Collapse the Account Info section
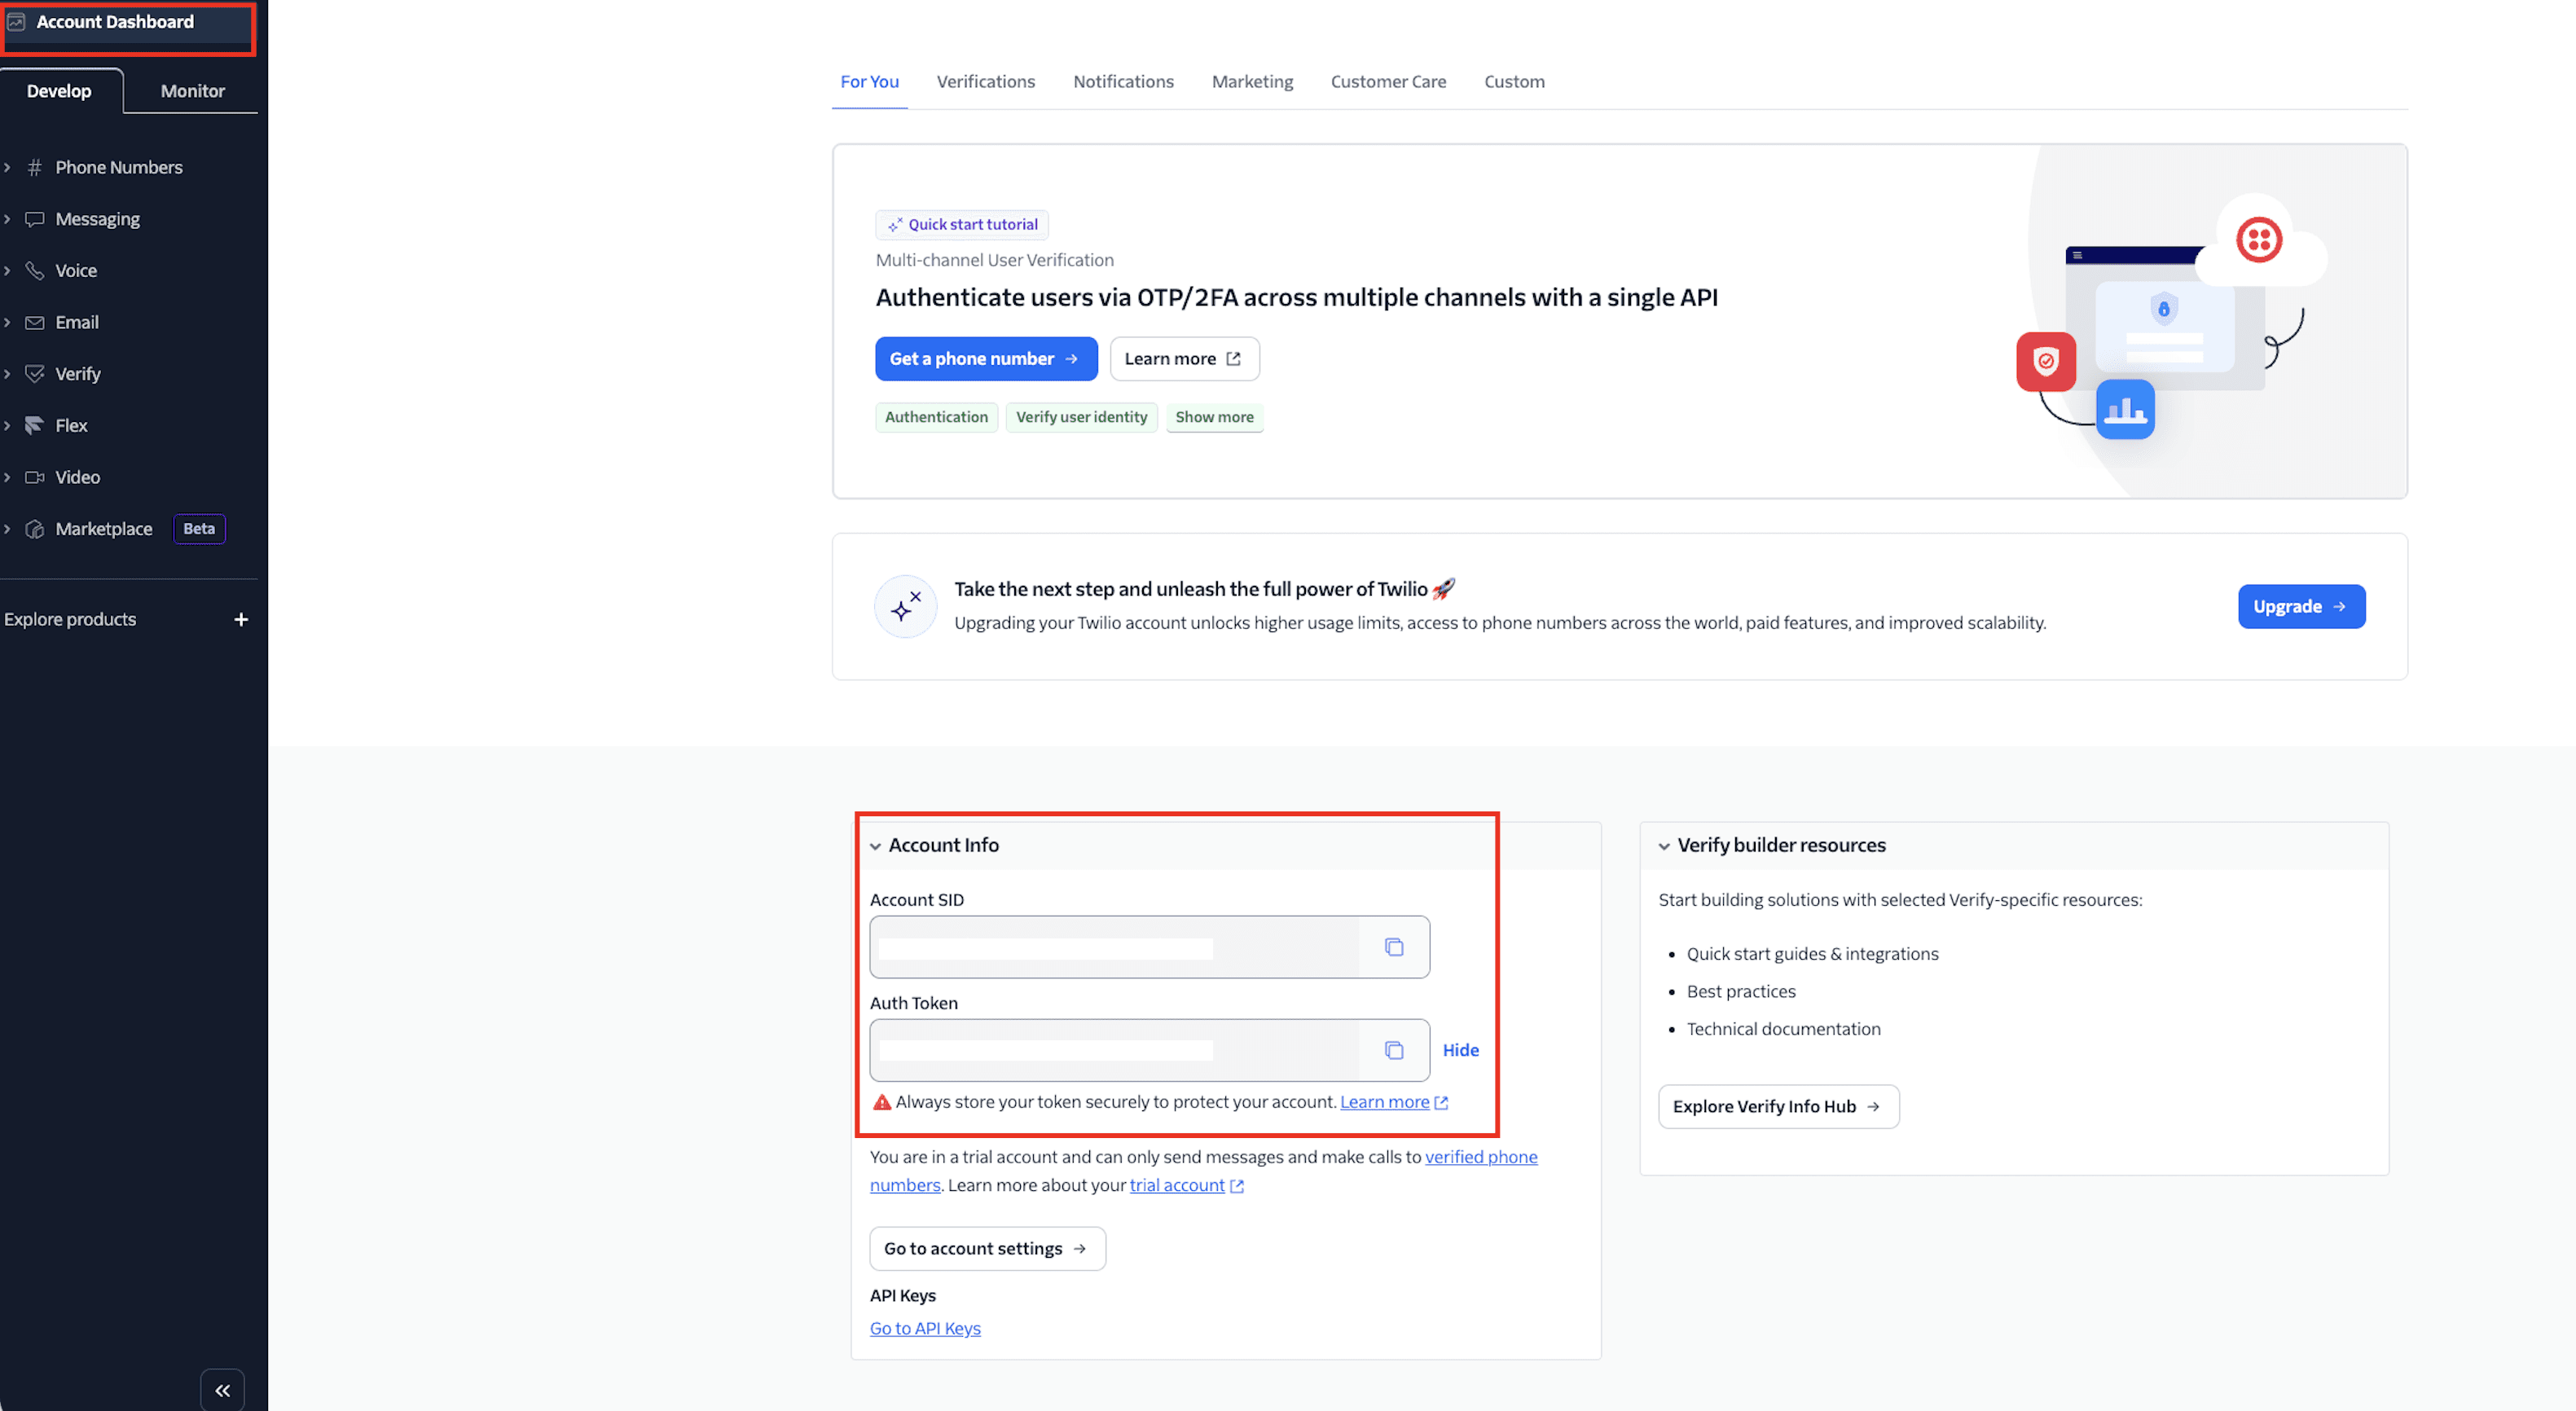The image size is (2576, 1411). tap(876, 845)
